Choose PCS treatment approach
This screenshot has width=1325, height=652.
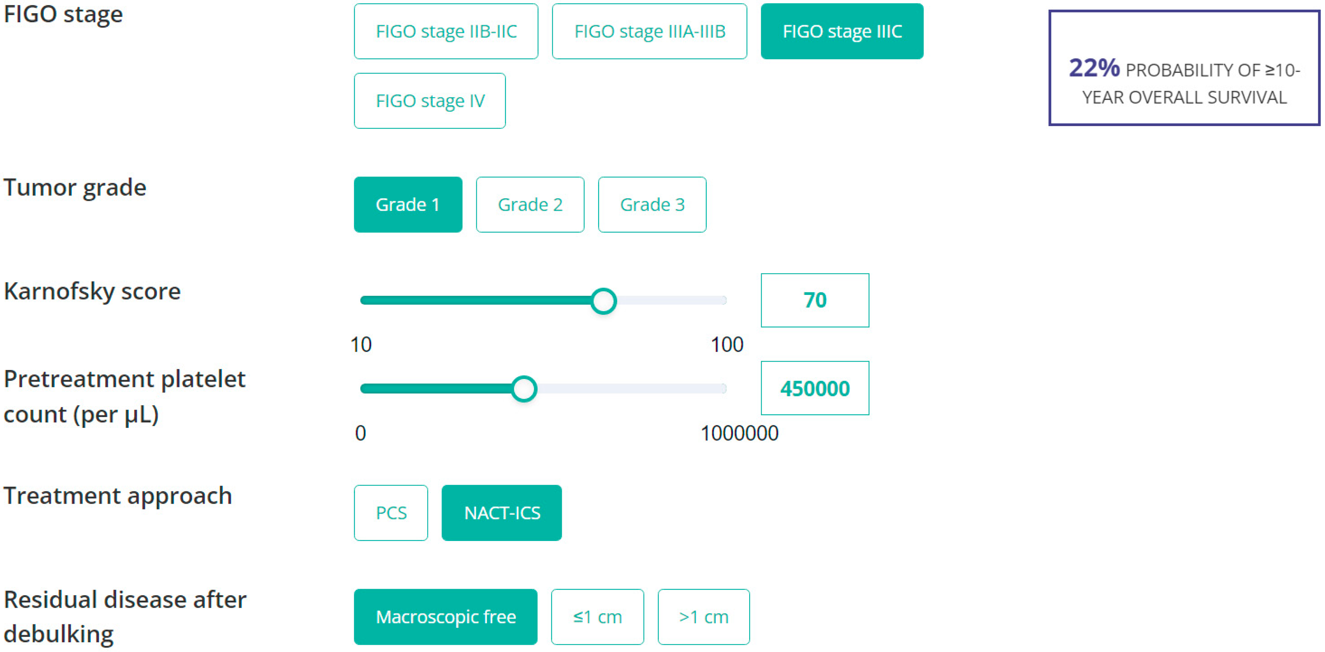tap(391, 513)
